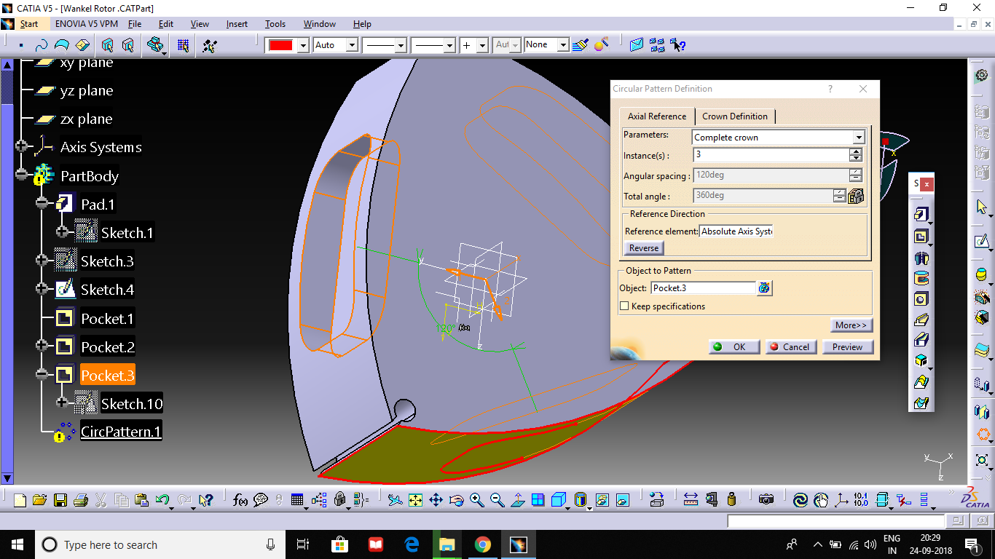Select the Shaft tool in floating toolbar

tap(921, 258)
